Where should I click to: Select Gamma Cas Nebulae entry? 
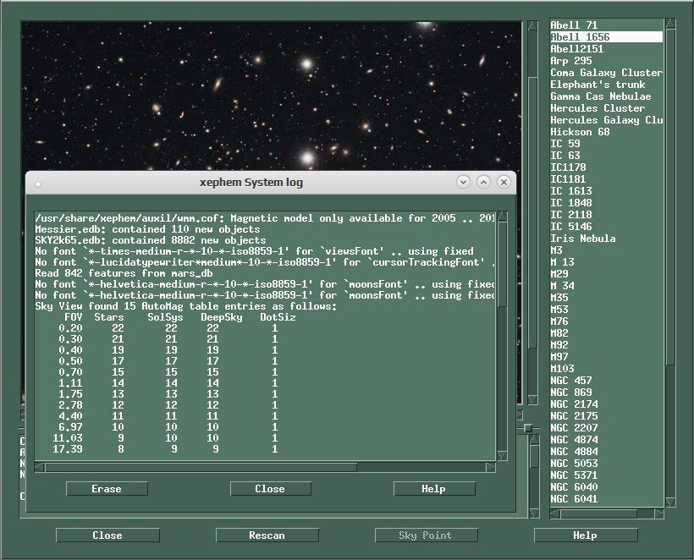[606, 96]
